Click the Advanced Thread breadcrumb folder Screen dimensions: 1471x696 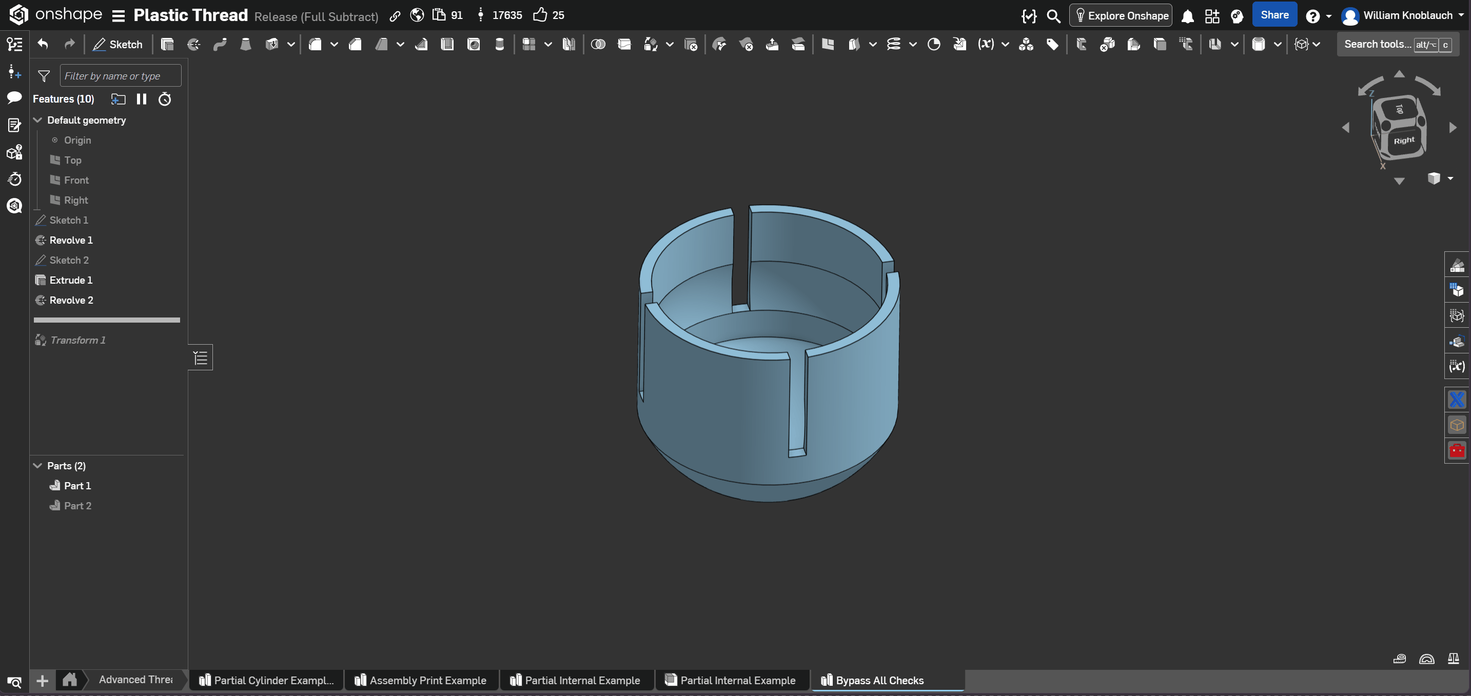pos(135,680)
